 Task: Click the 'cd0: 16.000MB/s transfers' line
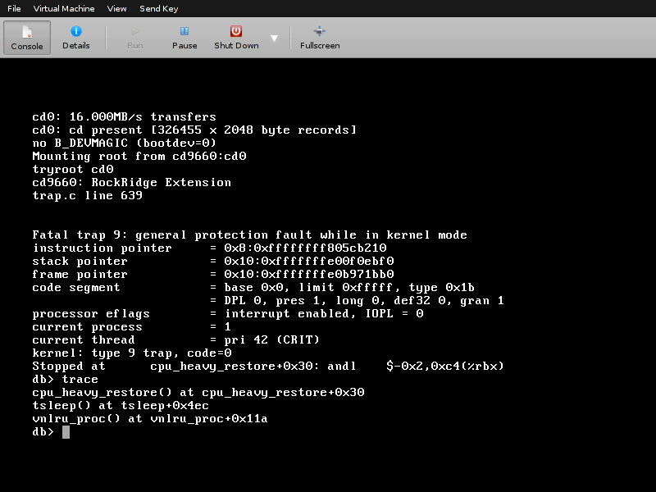coord(124,117)
